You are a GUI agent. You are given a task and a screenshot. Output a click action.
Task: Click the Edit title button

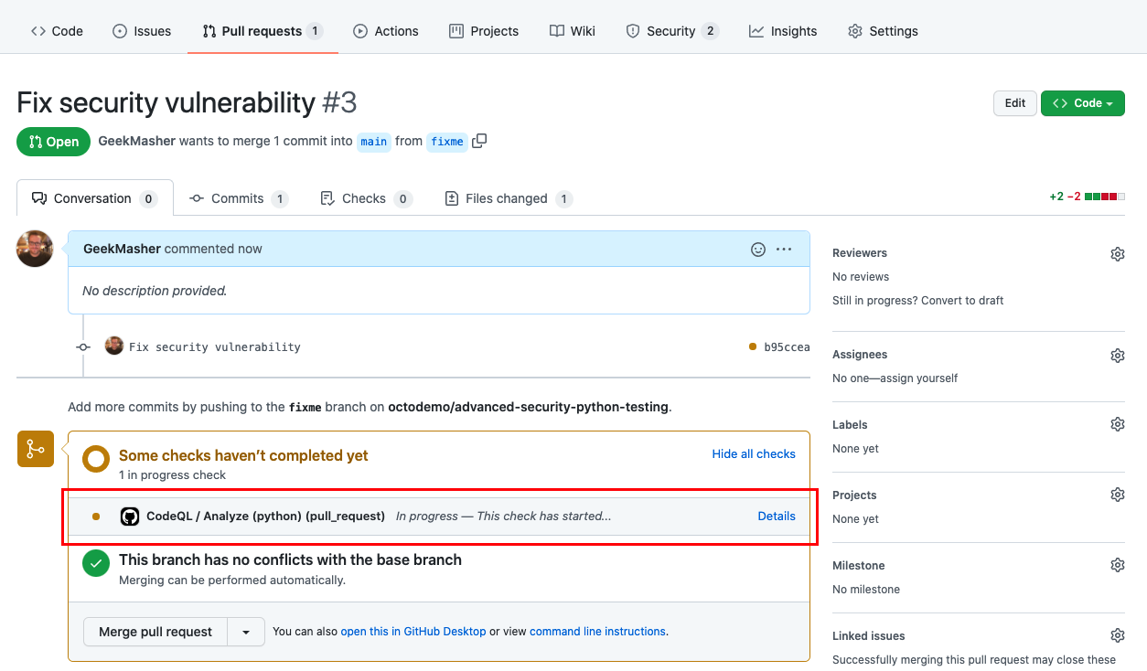1015,103
